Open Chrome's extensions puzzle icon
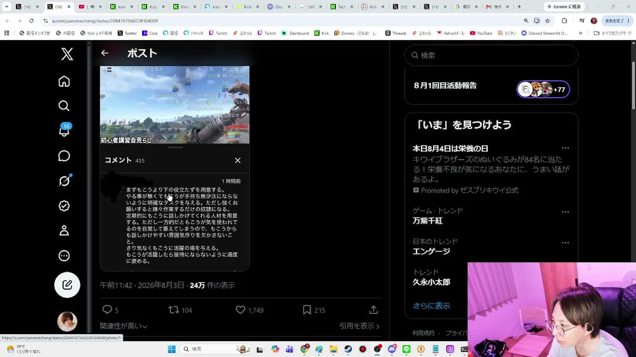The width and height of the screenshot is (636, 357). (x=564, y=21)
